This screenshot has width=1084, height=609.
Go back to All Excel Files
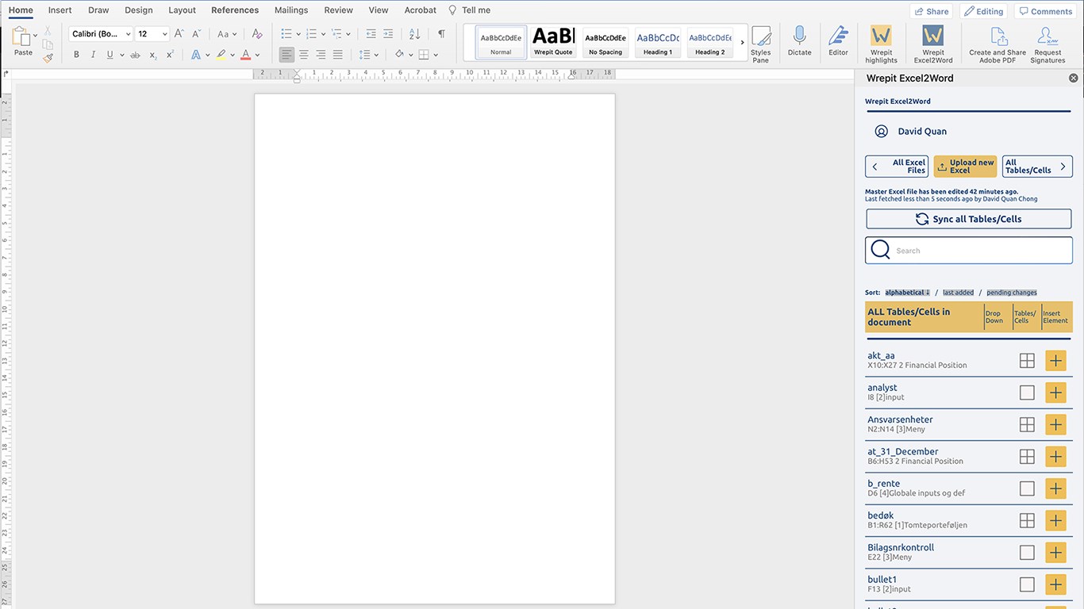(x=897, y=167)
